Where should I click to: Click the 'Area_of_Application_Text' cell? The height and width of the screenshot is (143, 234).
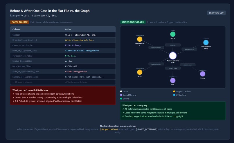[x=26, y=71]
